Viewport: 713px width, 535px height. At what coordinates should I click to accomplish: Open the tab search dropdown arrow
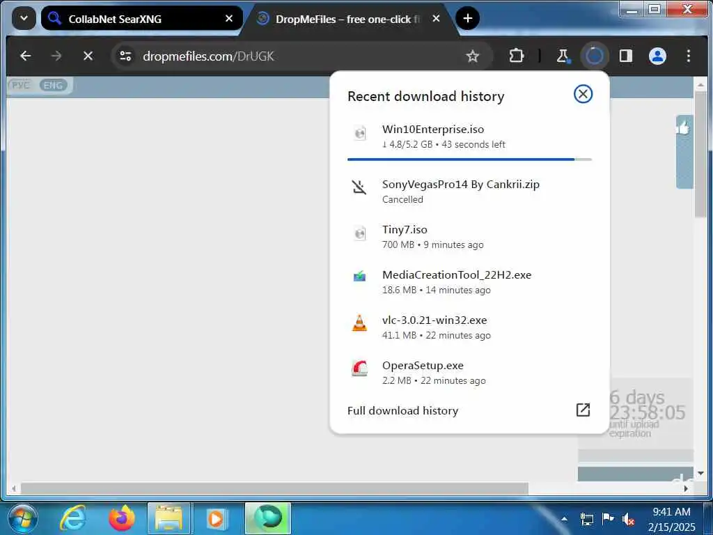24,18
